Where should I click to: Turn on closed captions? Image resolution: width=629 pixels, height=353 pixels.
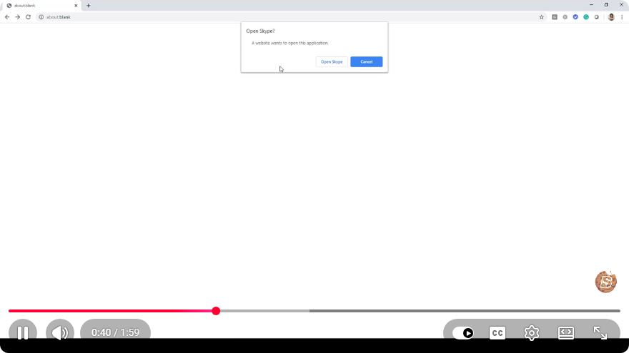[497, 333]
